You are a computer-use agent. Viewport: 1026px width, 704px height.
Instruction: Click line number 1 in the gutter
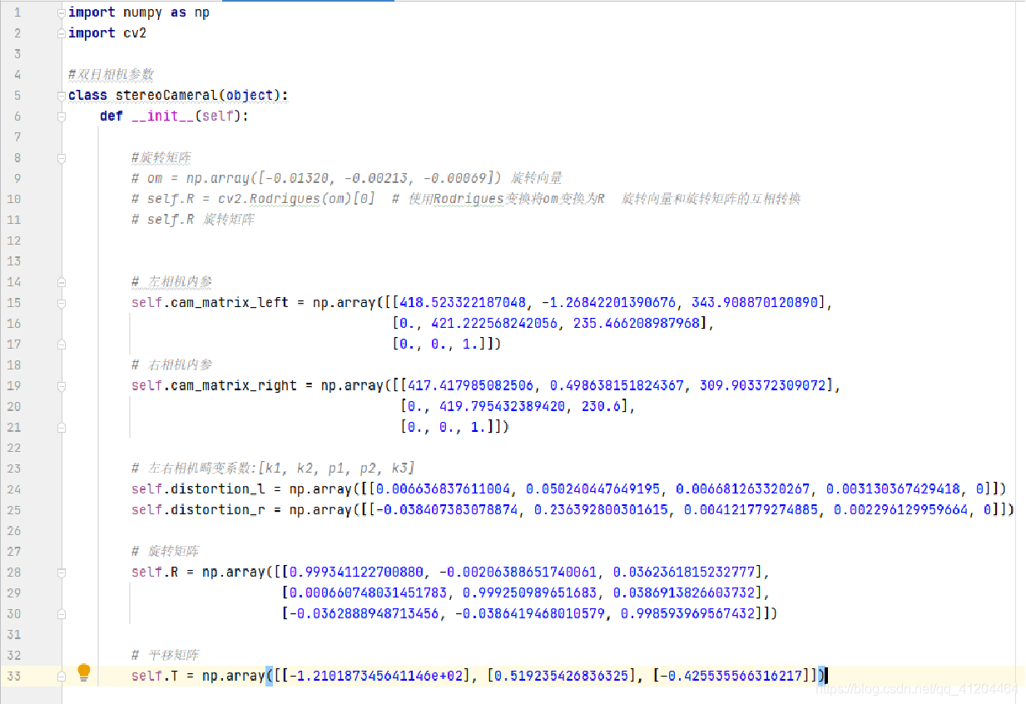(x=17, y=12)
